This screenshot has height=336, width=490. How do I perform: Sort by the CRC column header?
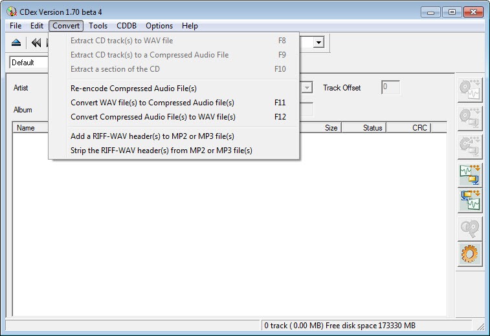click(409, 127)
